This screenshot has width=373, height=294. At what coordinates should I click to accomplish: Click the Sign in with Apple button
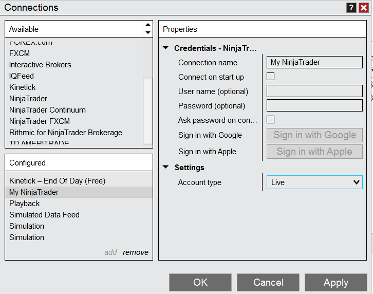tap(314, 152)
